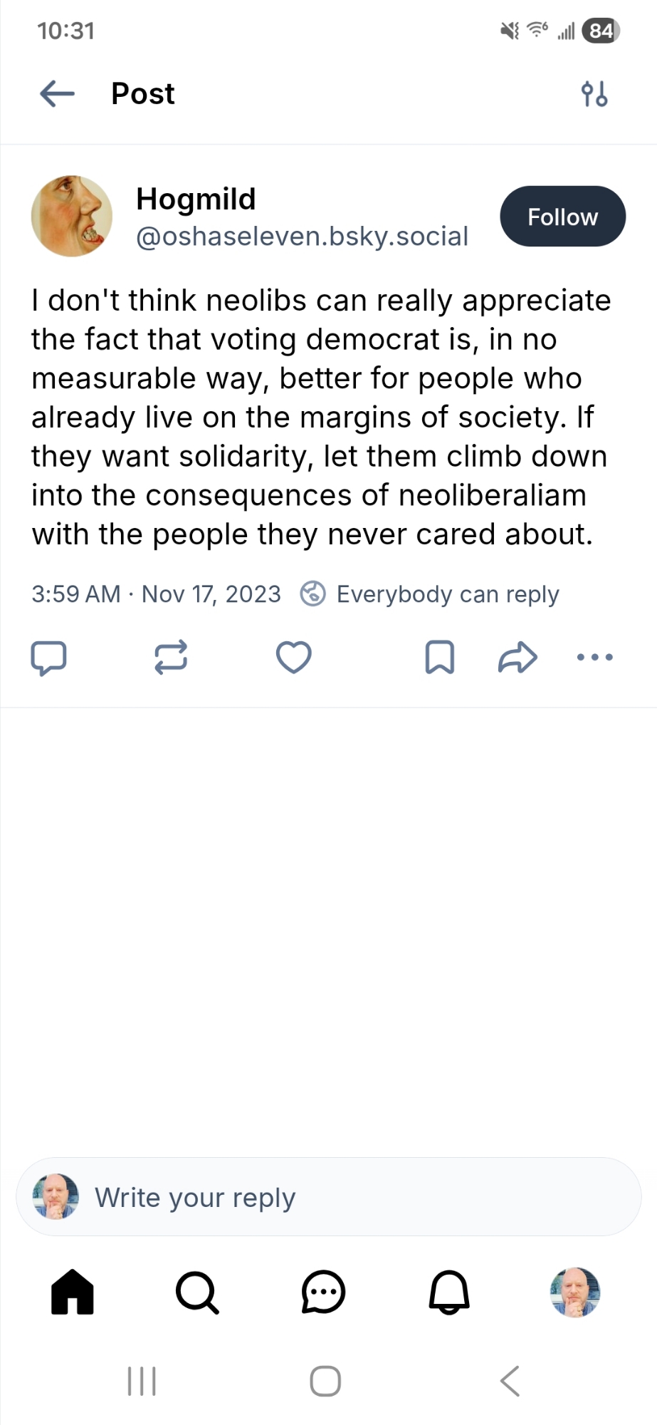This screenshot has height=1425, width=657.
Task: Open the Chat messages tab
Action: click(323, 1292)
